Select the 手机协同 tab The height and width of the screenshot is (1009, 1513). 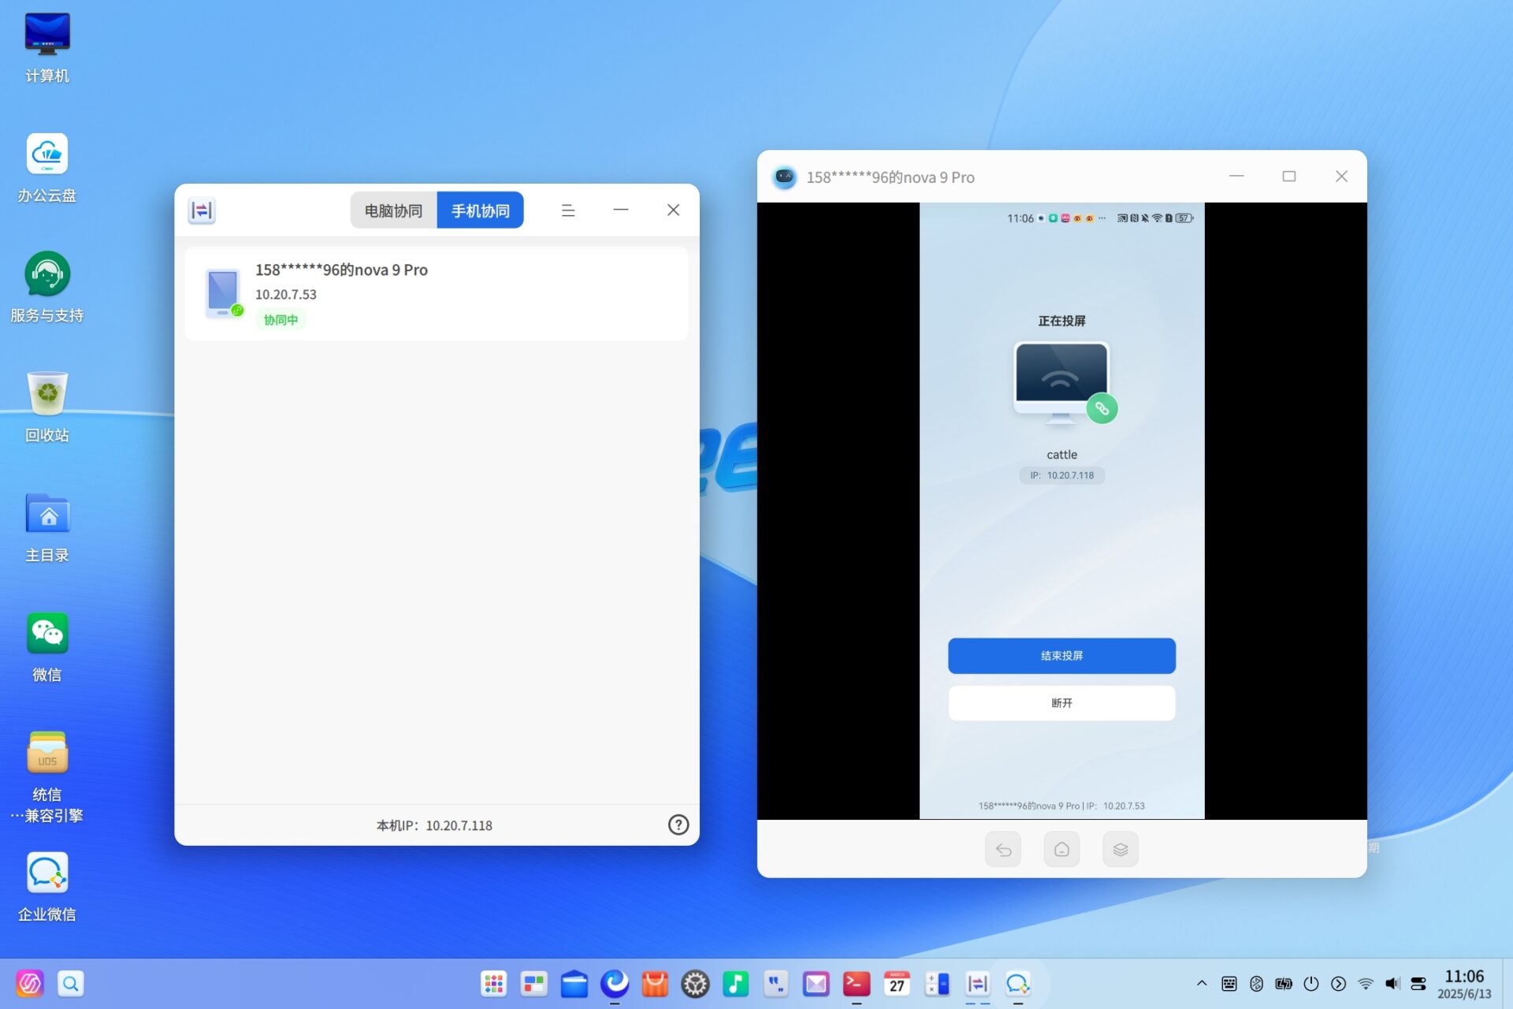coord(480,210)
